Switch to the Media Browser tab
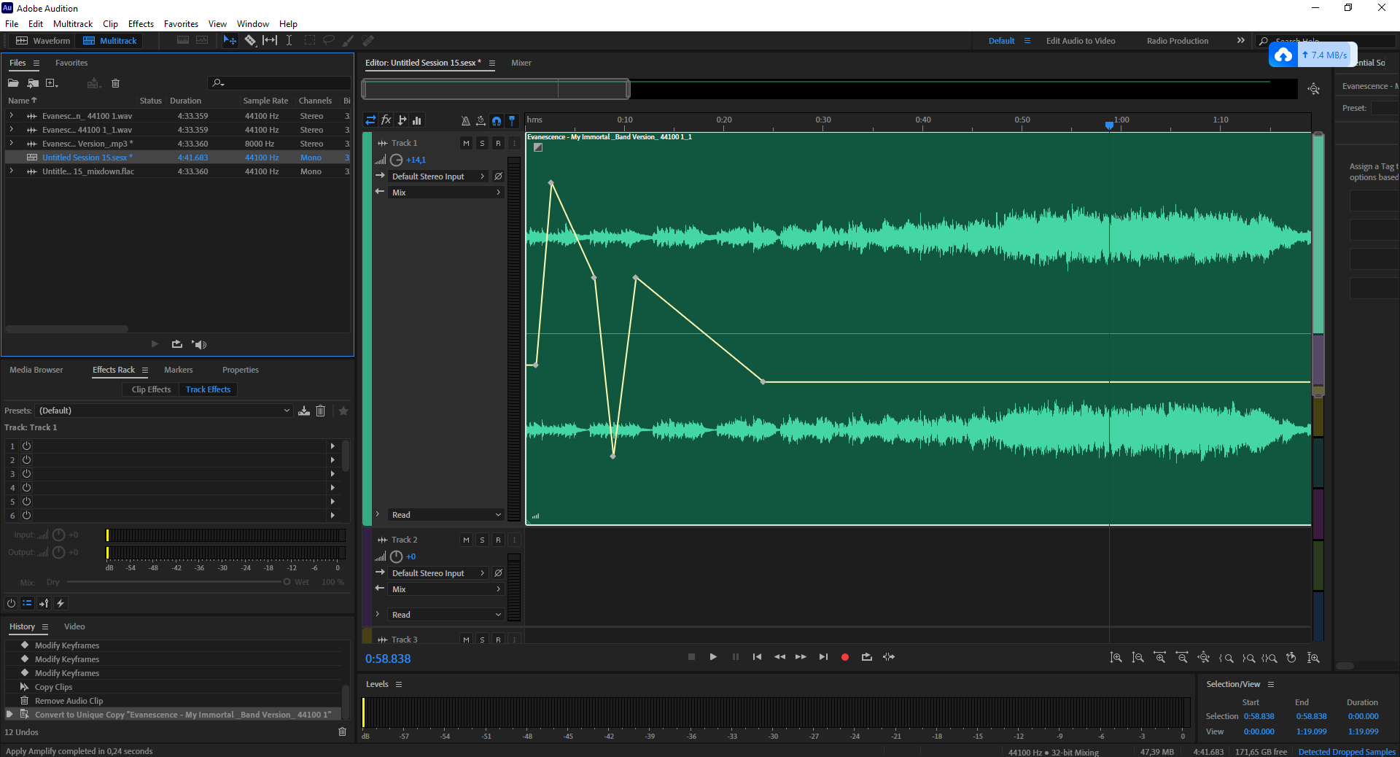Viewport: 1400px width, 757px height. 36,370
